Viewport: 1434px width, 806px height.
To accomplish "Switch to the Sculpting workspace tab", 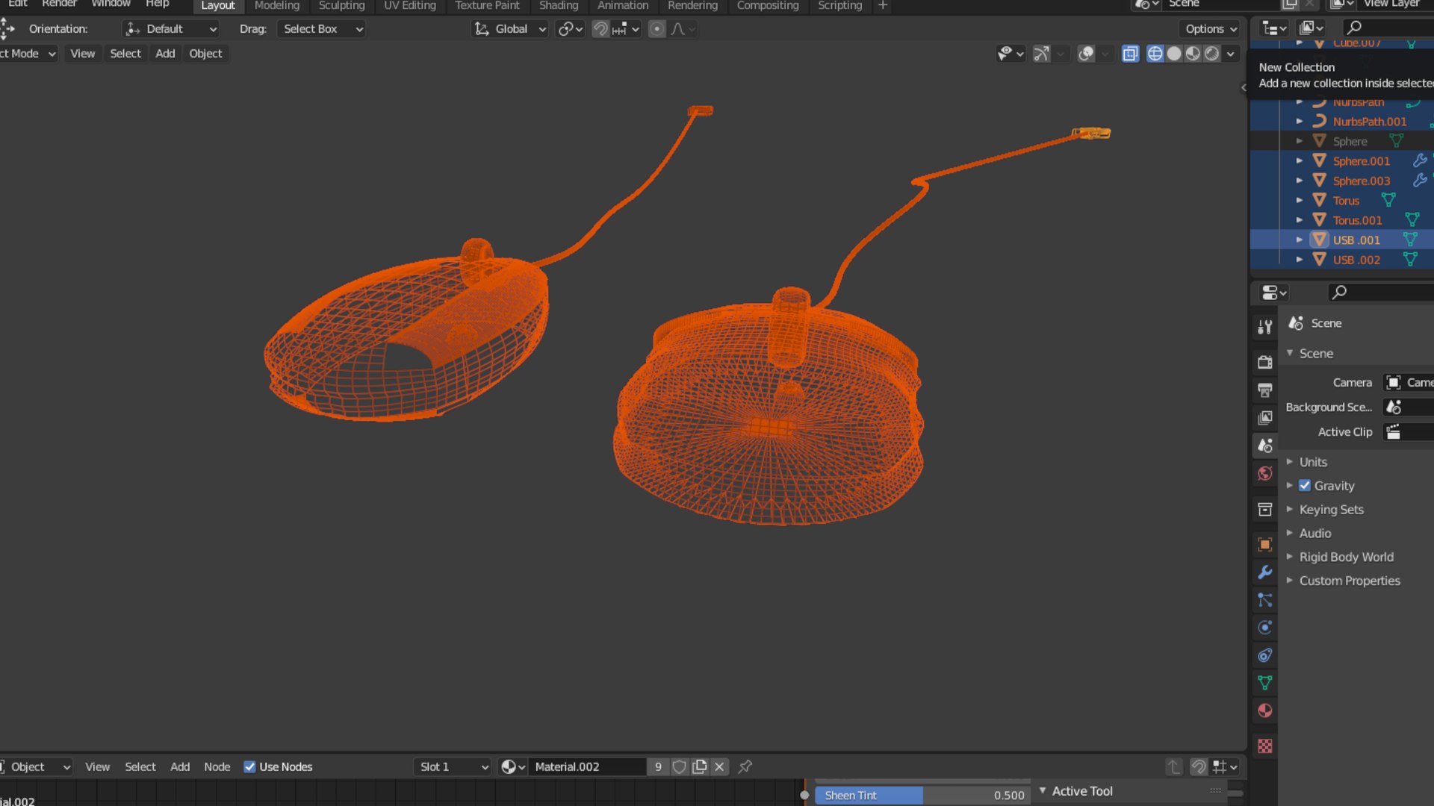I will [x=341, y=6].
